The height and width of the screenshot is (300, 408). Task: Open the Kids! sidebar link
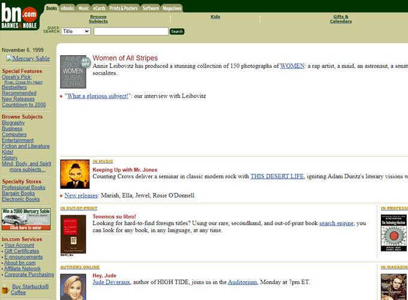coord(7,152)
